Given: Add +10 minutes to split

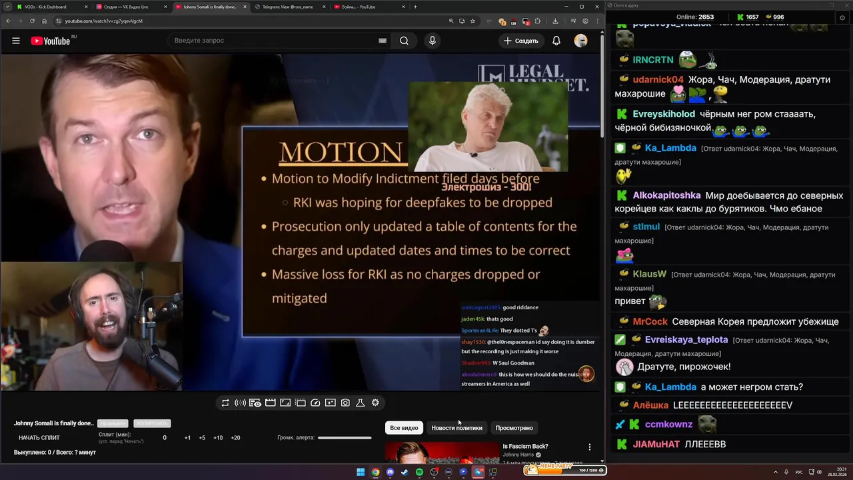Looking at the screenshot, I should (218, 438).
